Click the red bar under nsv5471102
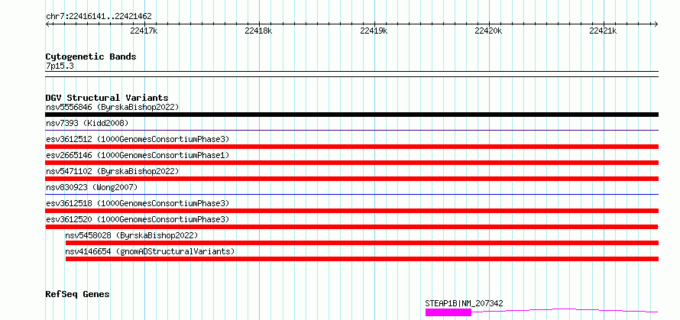This screenshot has height=320, width=680. click(352, 179)
